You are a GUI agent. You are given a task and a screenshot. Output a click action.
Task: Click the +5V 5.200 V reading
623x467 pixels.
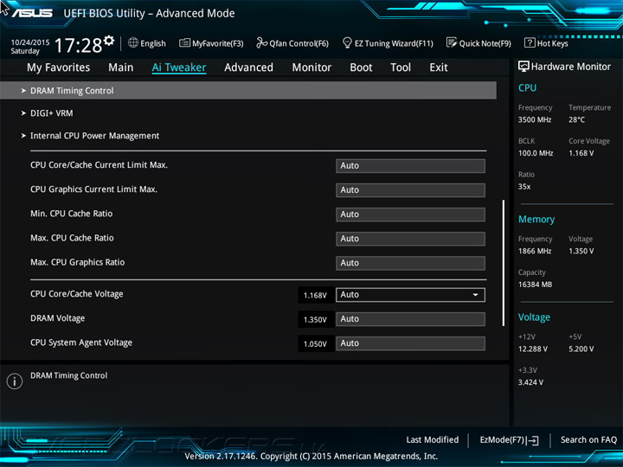[x=581, y=349]
